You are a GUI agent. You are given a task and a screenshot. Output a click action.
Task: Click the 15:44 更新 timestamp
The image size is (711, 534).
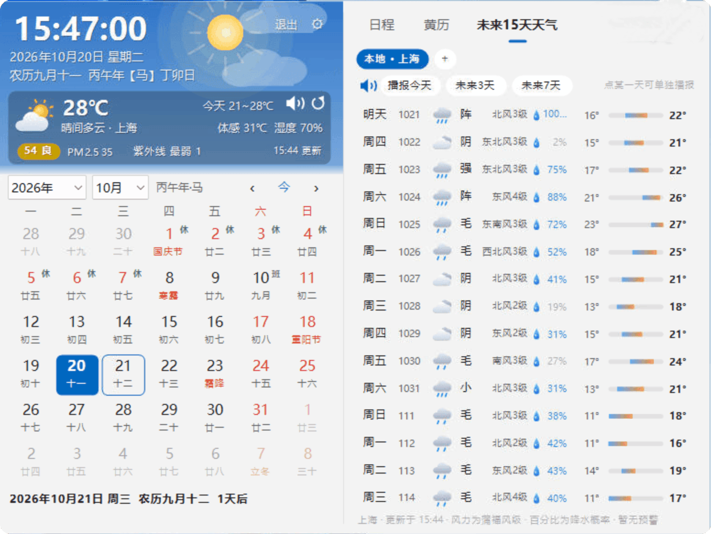pos(297,151)
